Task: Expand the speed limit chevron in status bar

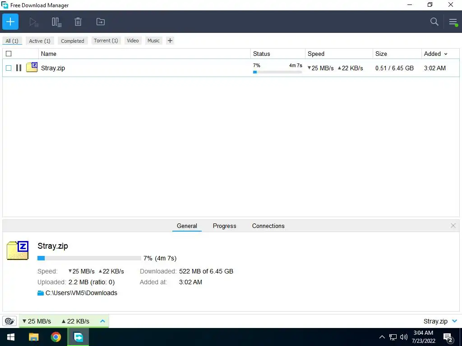Action: pyautogui.click(x=102, y=321)
